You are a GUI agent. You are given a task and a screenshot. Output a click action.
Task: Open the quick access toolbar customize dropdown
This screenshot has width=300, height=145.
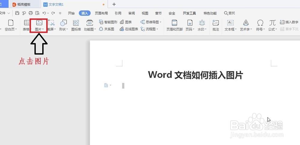[x=60, y=13]
